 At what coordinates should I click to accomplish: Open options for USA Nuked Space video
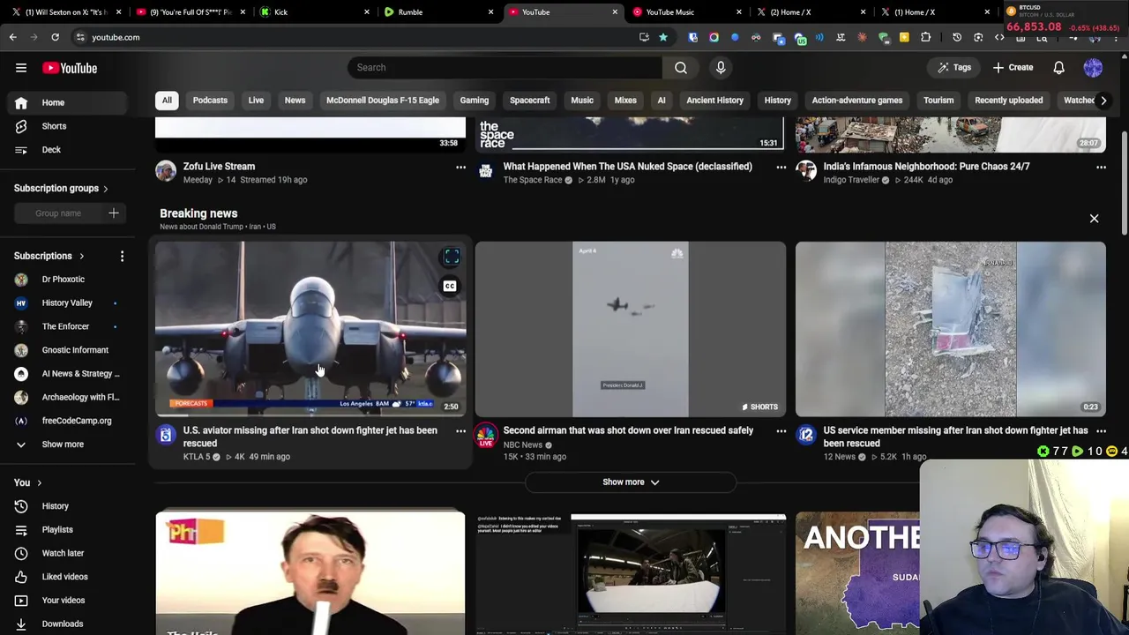click(781, 167)
